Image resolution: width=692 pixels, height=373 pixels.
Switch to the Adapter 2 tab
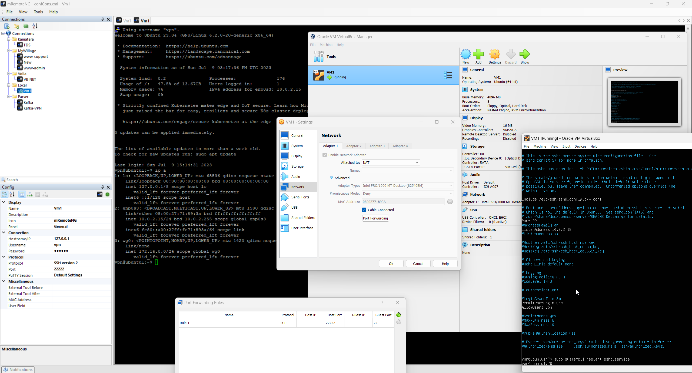(x=354, y=146)
